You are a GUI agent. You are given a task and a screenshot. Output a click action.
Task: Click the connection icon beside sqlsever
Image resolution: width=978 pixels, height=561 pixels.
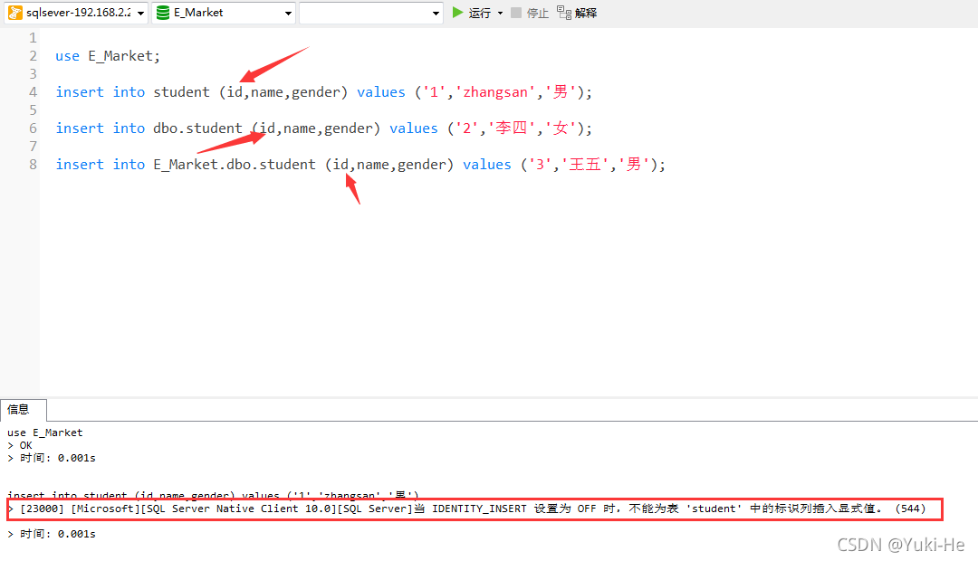coord(15,13)
